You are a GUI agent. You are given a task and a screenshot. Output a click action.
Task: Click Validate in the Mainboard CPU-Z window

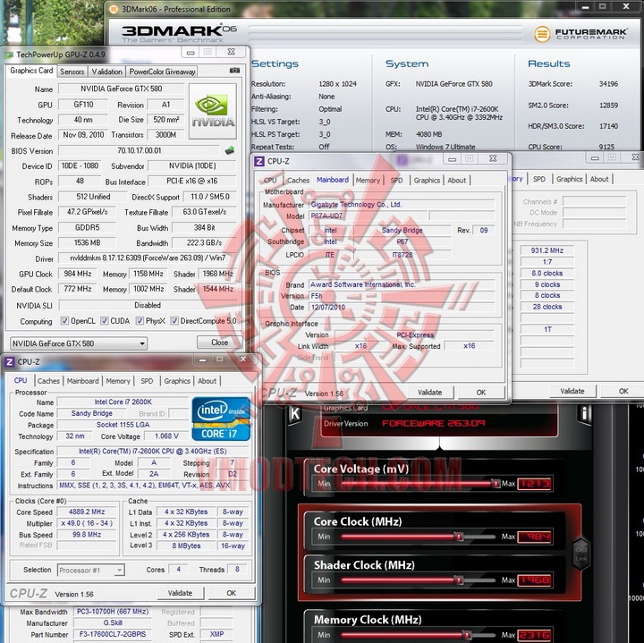click(429, 392)
